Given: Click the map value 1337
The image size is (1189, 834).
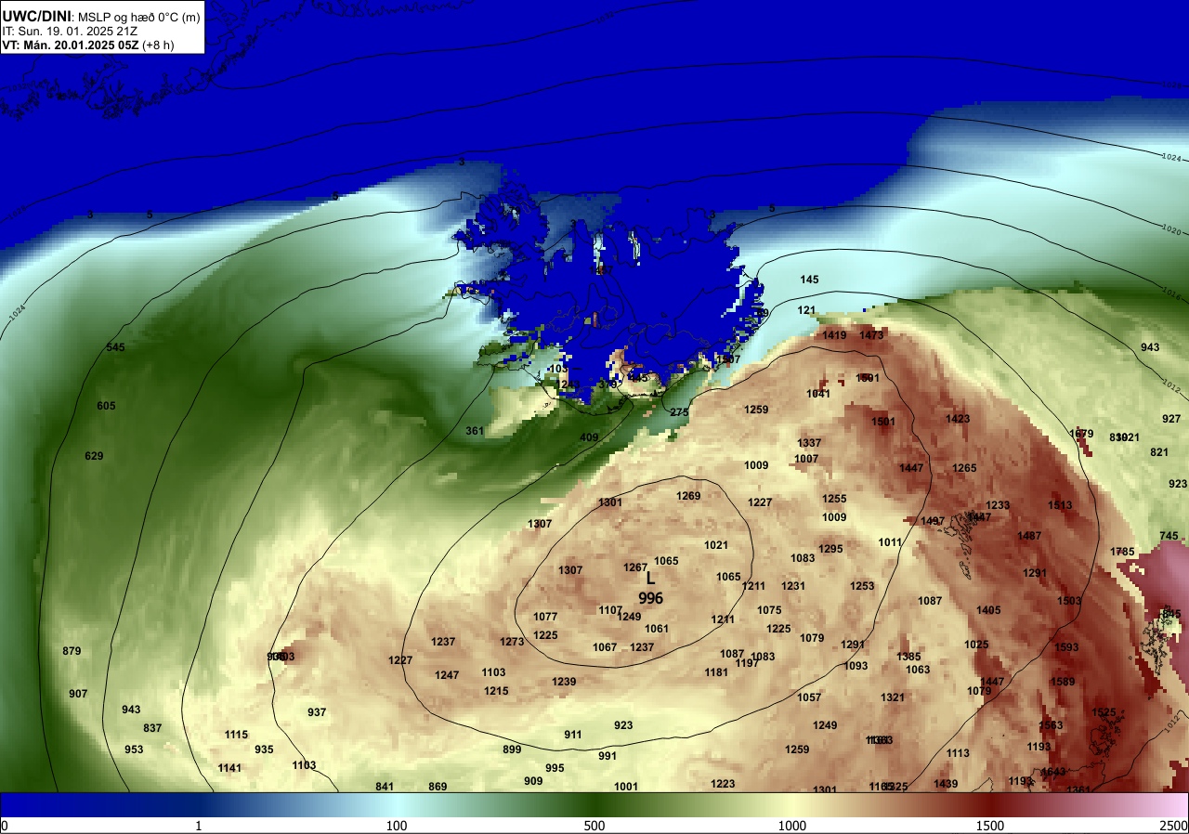Looking at the screenshot, I should coord(809,443).
